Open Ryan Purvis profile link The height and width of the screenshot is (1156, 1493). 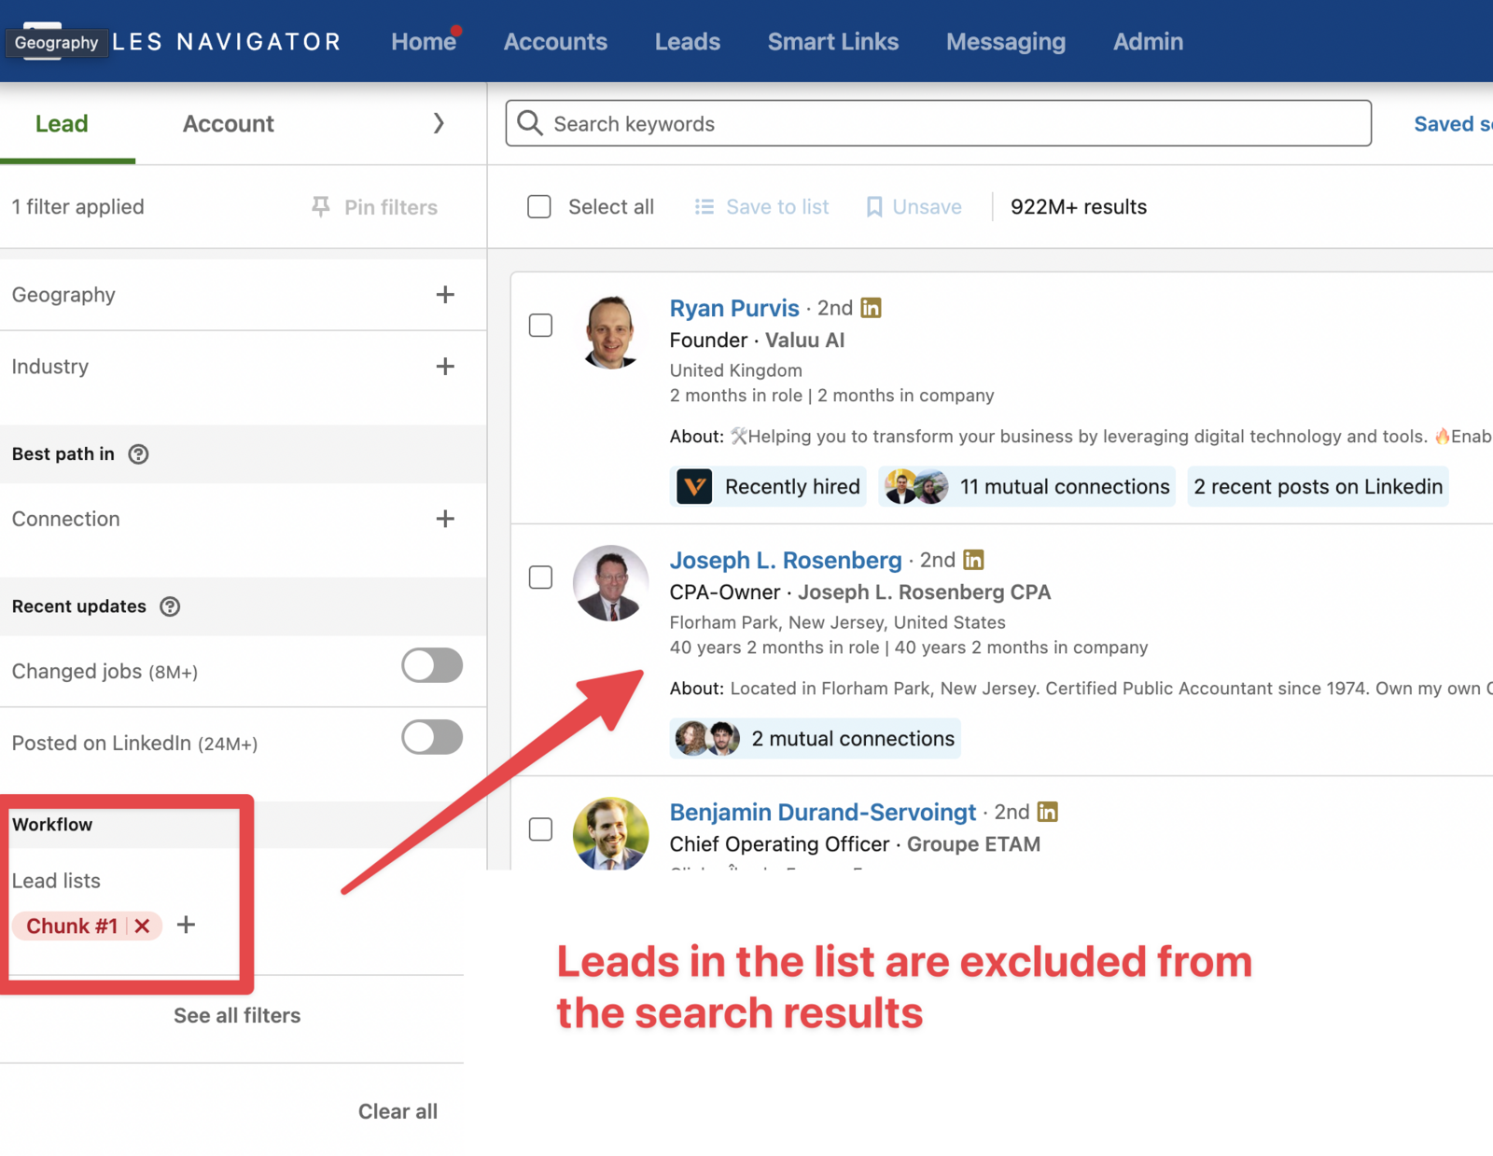click(x=734, y=308)
